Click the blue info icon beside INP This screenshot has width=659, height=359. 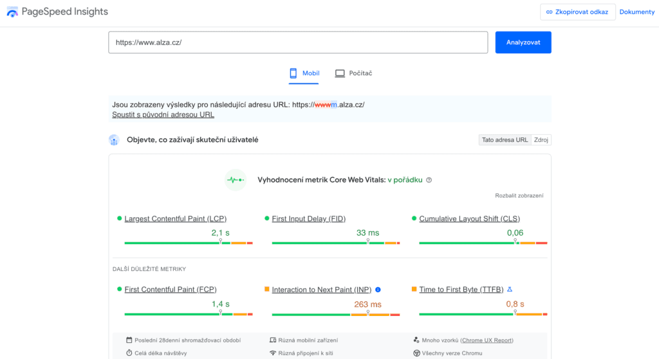pyautogui.click(x=378, y=290)
